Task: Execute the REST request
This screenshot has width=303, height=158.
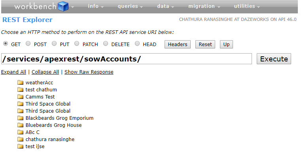Action: [x=274, y=59]
